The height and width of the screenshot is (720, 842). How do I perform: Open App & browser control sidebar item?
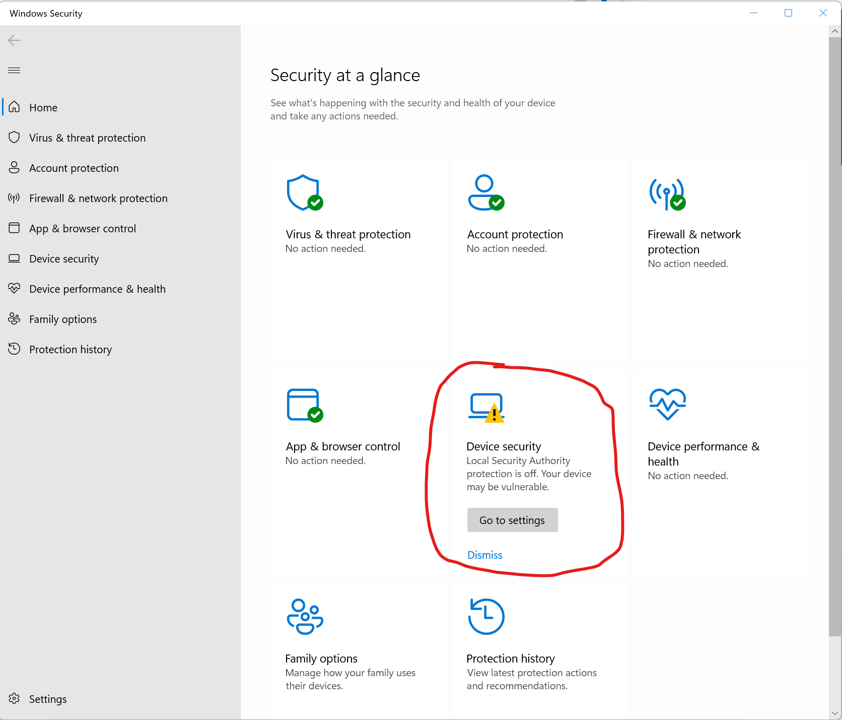tap(120, 228)
